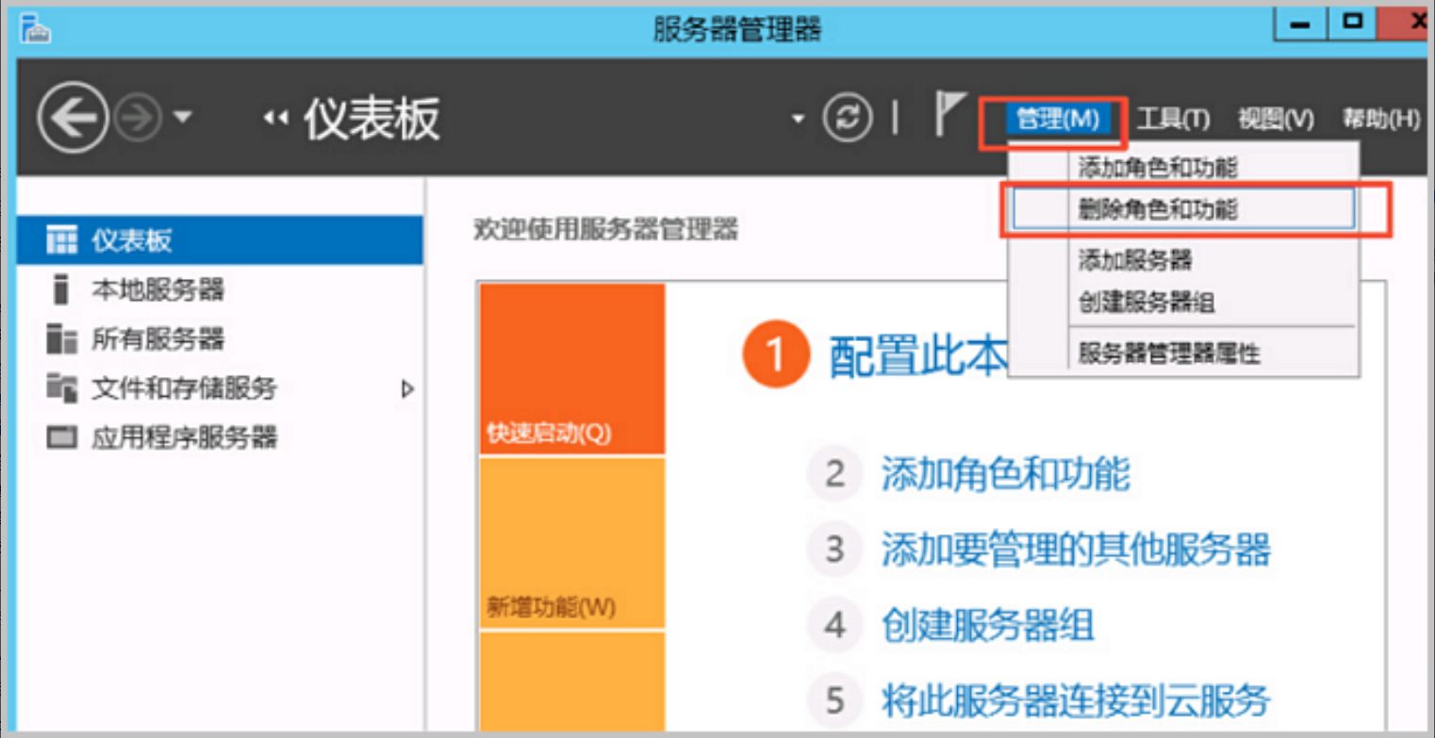Click the forward navigation arrow icon
The image size is (1435, 738).
coord(138,118)
